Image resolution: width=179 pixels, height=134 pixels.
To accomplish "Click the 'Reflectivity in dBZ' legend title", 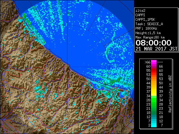I will pyautogui.click(x=170, y=94).
